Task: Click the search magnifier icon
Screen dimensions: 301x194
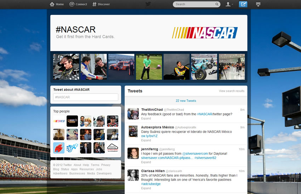Action: coord(217,4)
